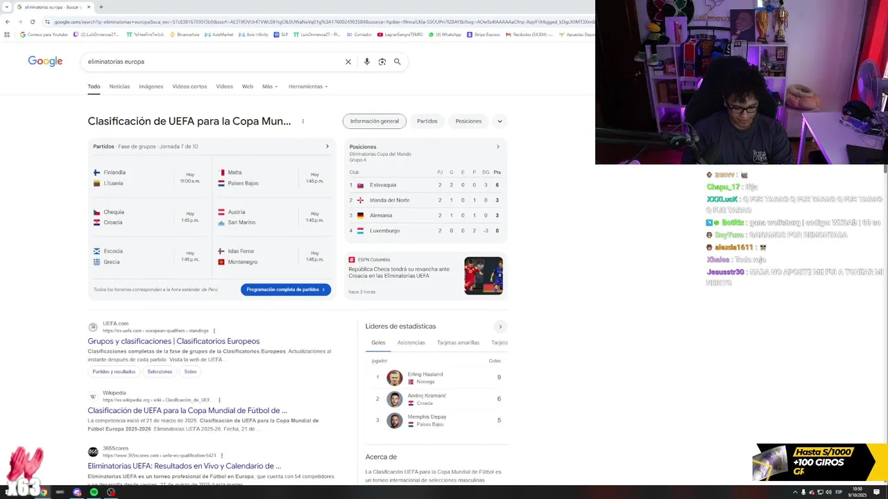
Task: Open the Stripe Express bookmark
Action: (484, 35)
